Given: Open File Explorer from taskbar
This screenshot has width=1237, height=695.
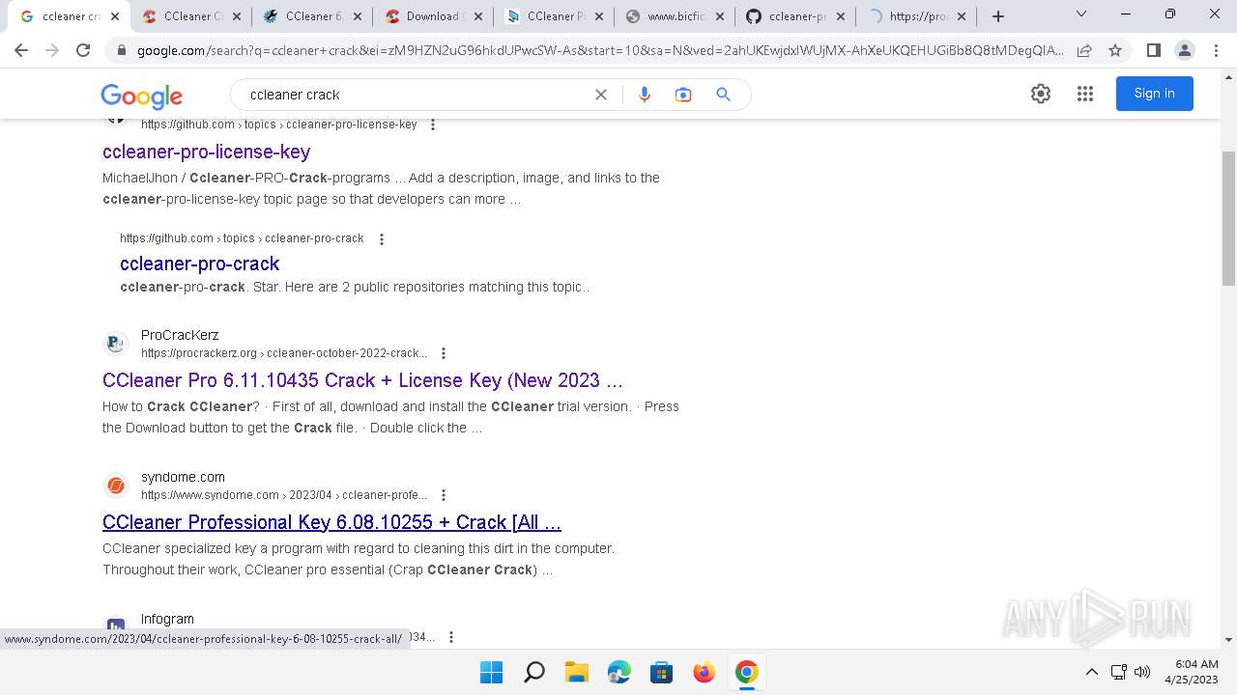Looking at the screenshot, I should click(x=577, y=672).
